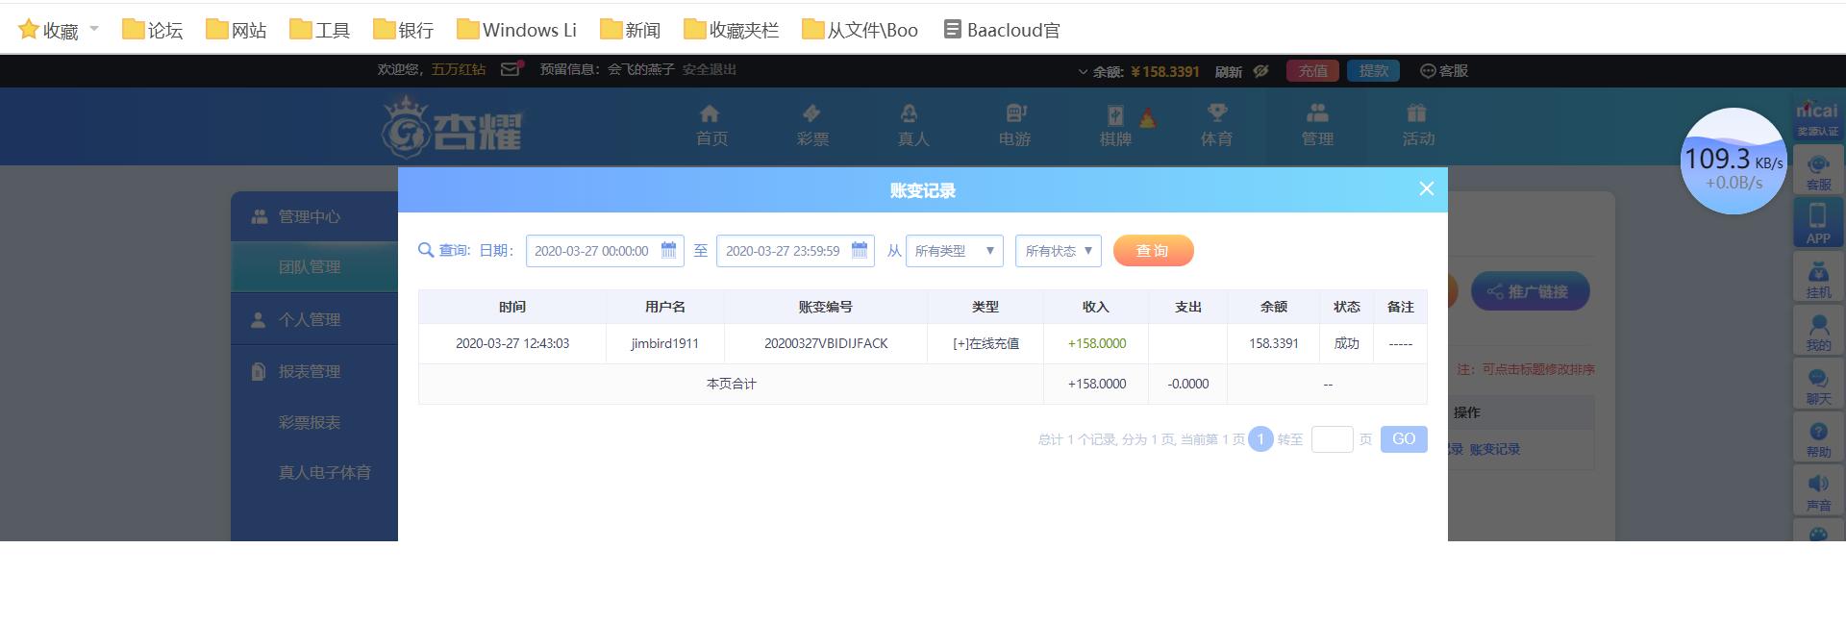The width and height of the screenshot is (1846, 623).
Task: Open 管理中心 in left sidebar
Action: [x=314, y=216]
